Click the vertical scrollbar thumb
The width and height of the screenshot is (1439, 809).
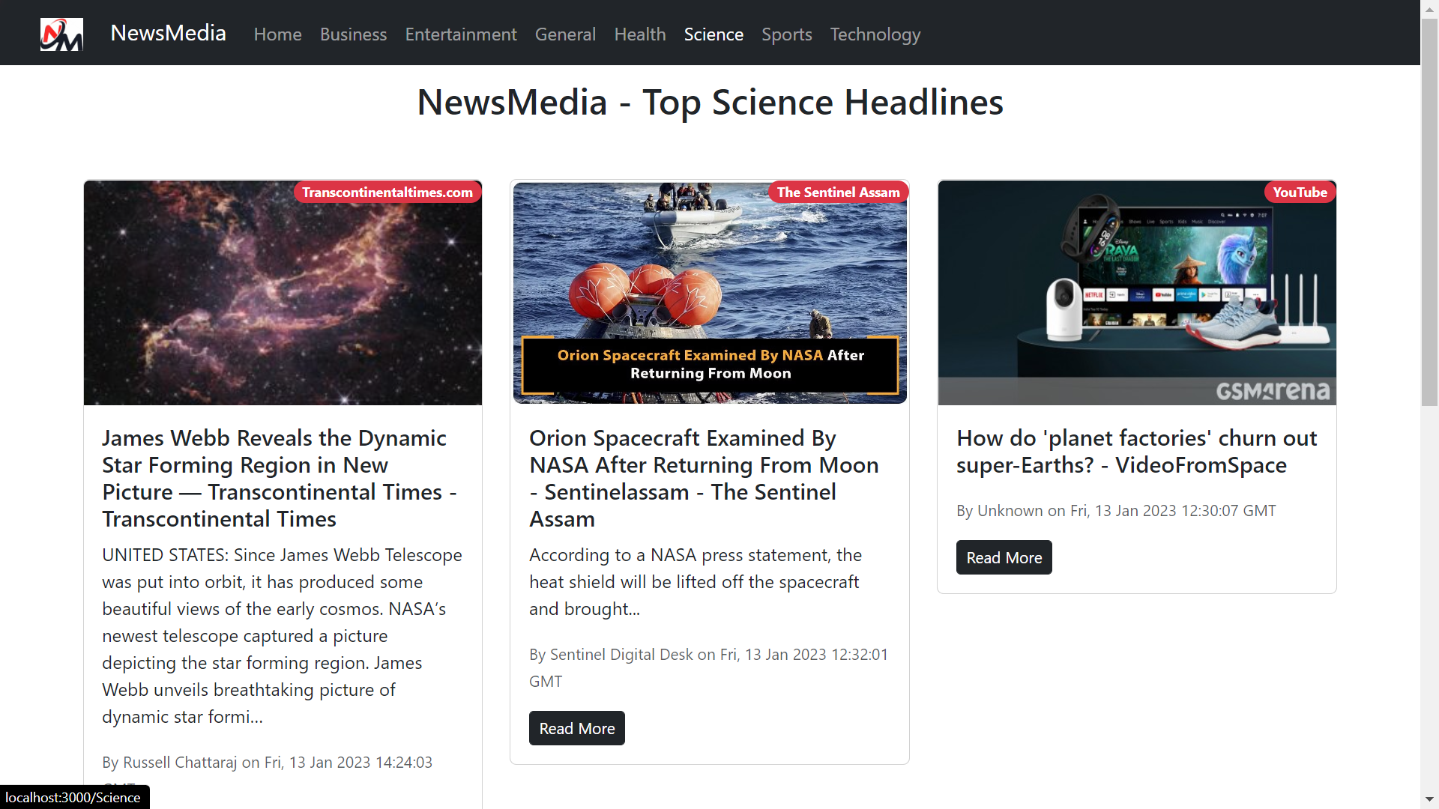[1429, 212]
